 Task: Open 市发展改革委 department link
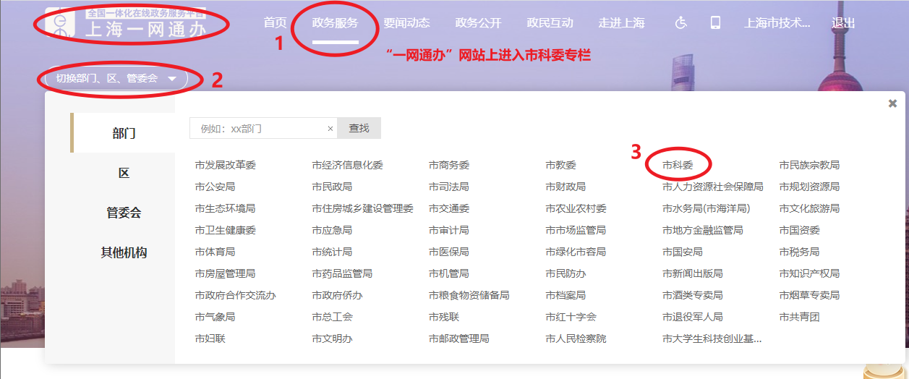tap(225, 165)
